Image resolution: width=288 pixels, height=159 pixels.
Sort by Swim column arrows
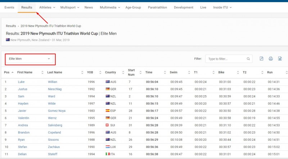click(189, 72)
